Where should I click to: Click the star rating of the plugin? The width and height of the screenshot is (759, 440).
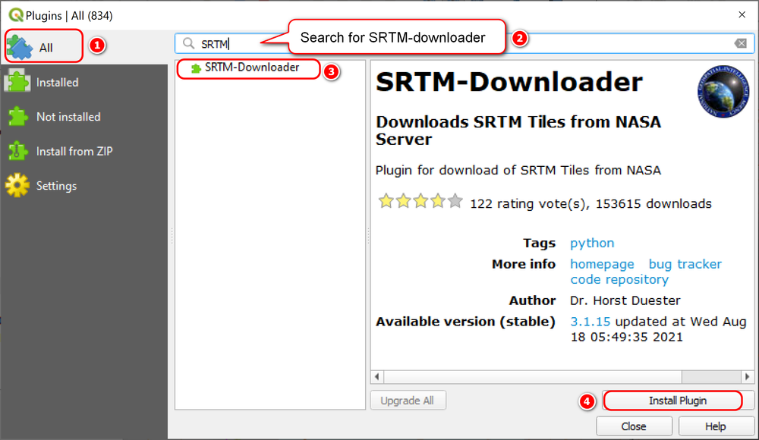click(x=420, y=201)
